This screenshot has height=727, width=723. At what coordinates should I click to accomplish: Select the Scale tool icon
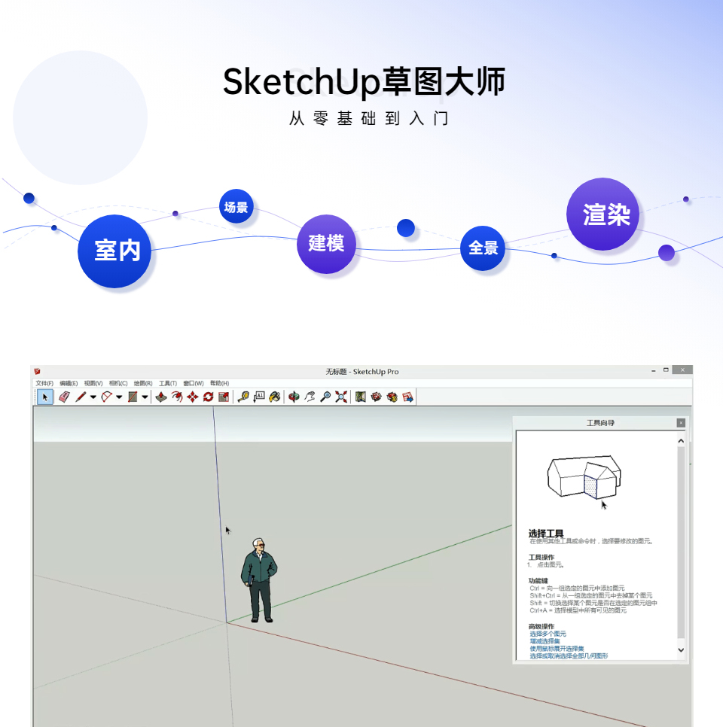click(224, 397)
